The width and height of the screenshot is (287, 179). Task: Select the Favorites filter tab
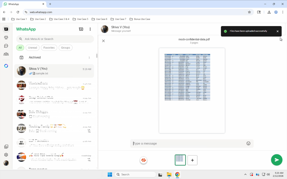(x=49, y=48)
